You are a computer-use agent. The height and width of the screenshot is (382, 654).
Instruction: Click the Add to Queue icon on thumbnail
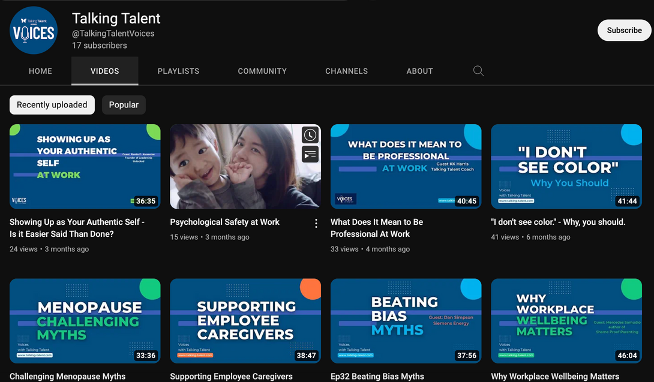coord(310,154)
